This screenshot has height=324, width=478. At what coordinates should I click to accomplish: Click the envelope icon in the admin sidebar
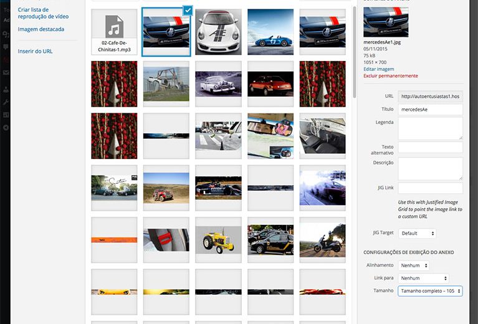6,73
